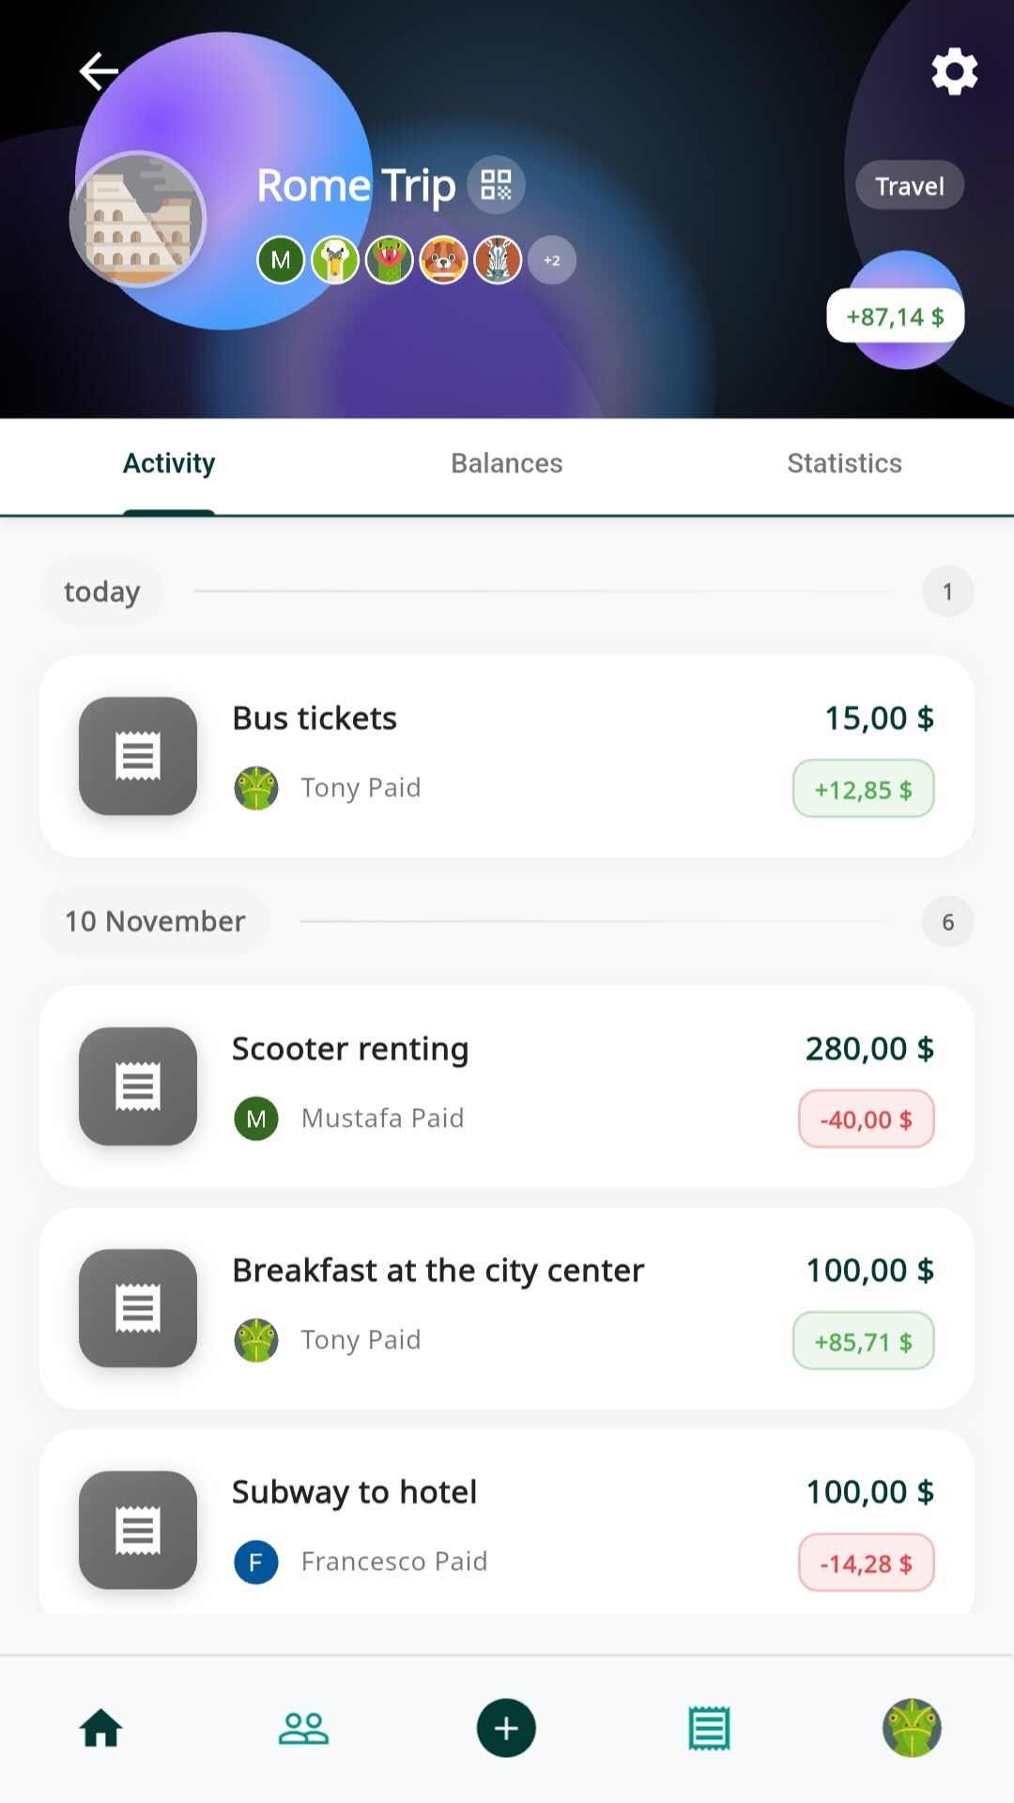Show the Rome Trip QR code
1014x1803 pixels.
point(496,185)
